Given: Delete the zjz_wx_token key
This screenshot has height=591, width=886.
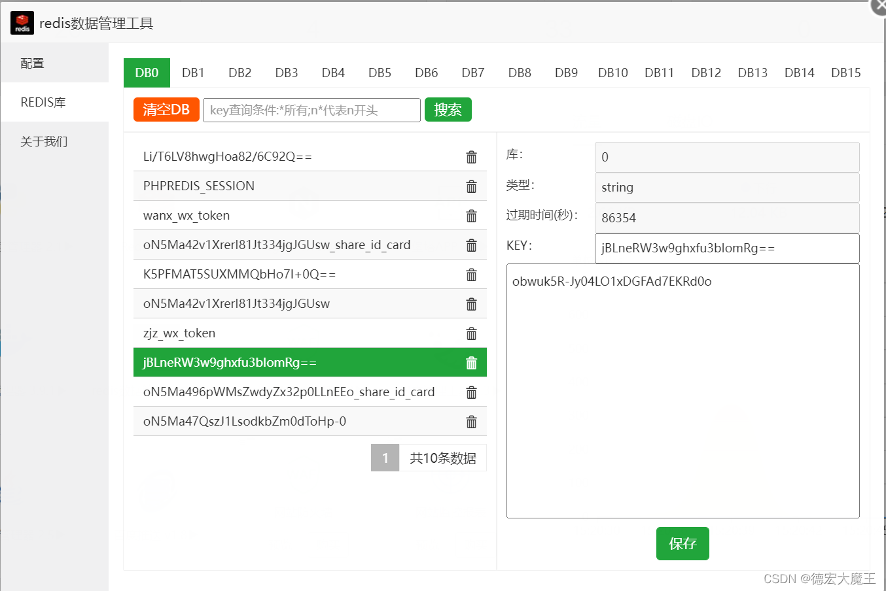Looking at the screenshot, I should pyautogui.click(x=471, y=333).
